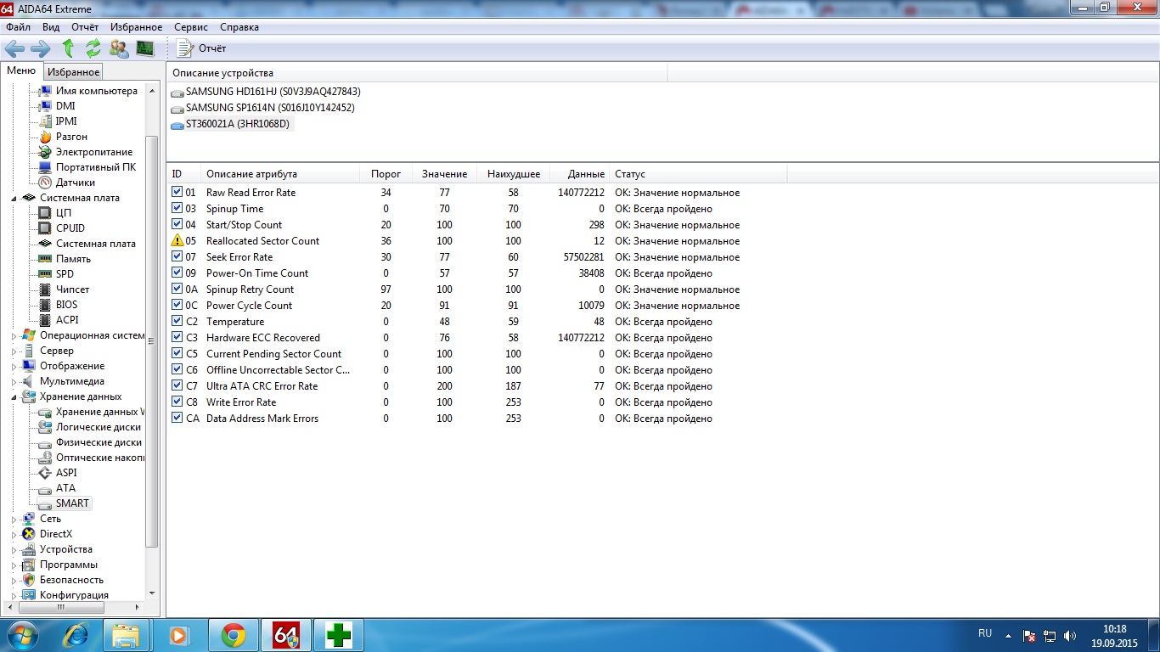This screenshot has height=652, width=1160.
Task: Toggle the Hardware ECC Recovered checkbox
Action: (177, 338)
